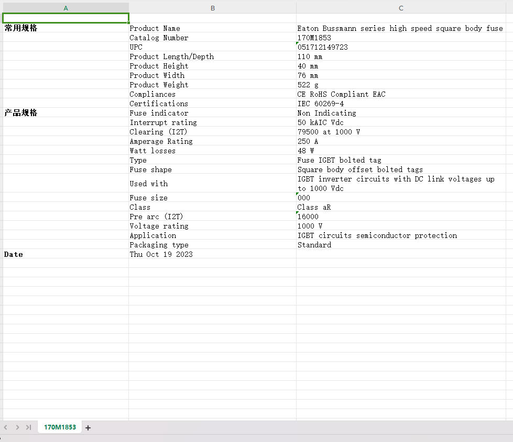
Task: Click the Pre arc (I2T) cell
Action: 213,217
